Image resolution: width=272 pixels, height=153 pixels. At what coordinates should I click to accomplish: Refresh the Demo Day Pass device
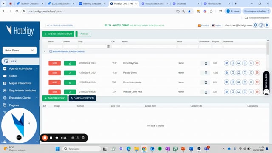[x=251, y=63]
